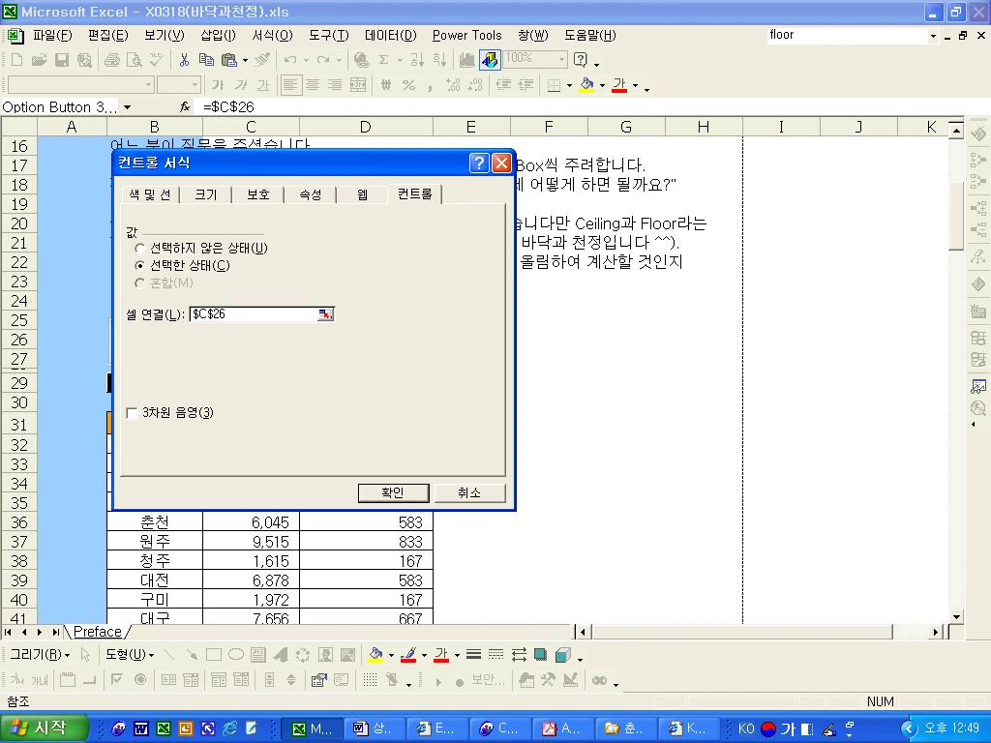
Task: Expand the Borders dropdown arrow
Action: tap(569, 85)
